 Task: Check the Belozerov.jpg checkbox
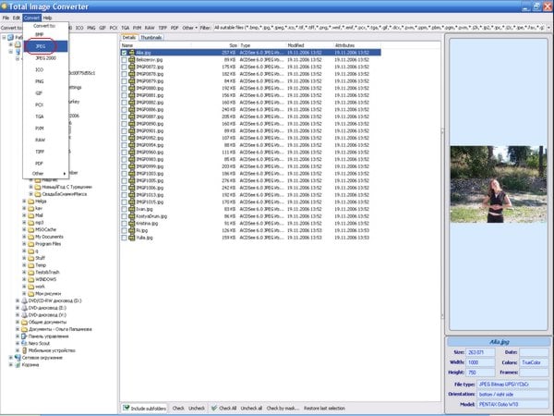124,60
